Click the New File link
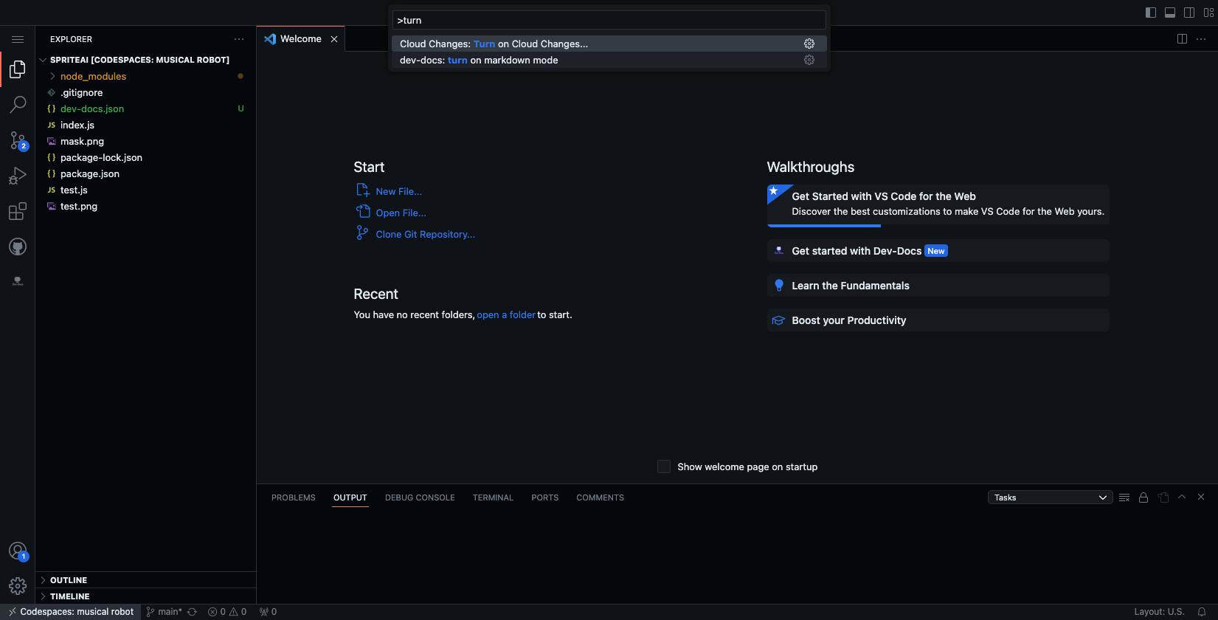This screenshot has width=1218, height=620. tap(398, 192)
